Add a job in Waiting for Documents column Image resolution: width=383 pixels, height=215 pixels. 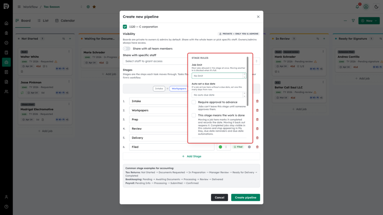(109, 74)
